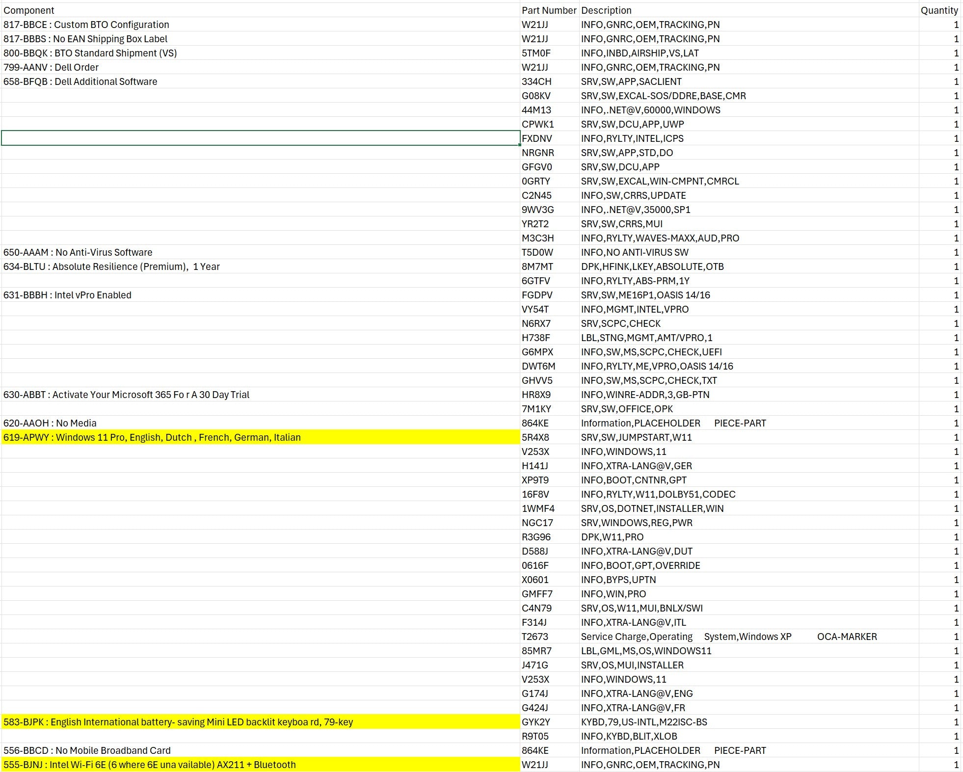
Task: Select highlighted 583-BJPK keyboard cell
Action: (260, 722)
